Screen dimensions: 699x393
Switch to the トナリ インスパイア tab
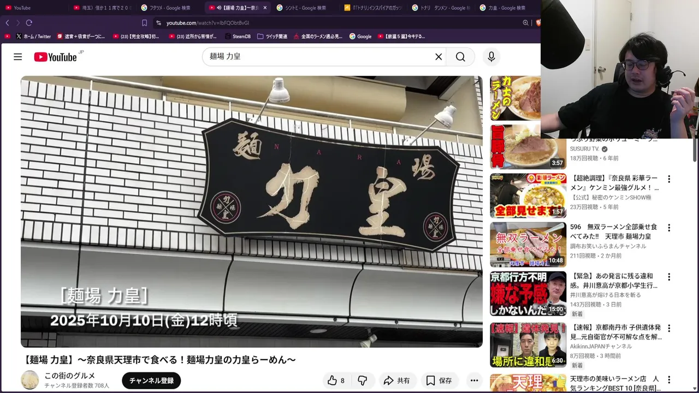point(372,8)
